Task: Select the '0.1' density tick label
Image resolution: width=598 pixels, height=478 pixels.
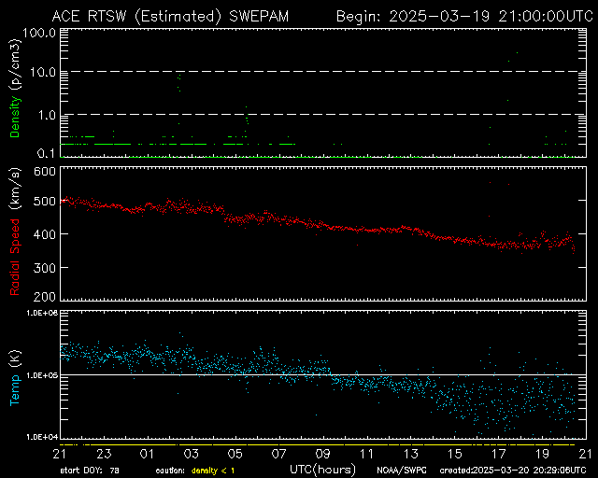Action: [47, 153]
